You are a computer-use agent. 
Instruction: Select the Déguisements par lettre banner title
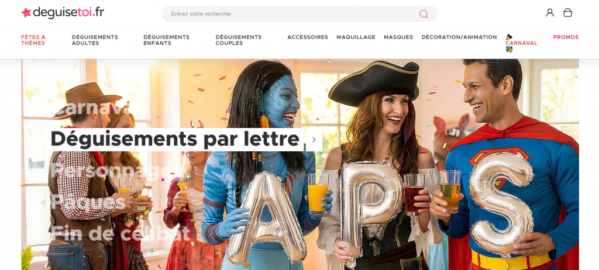[x=175, y=139]
